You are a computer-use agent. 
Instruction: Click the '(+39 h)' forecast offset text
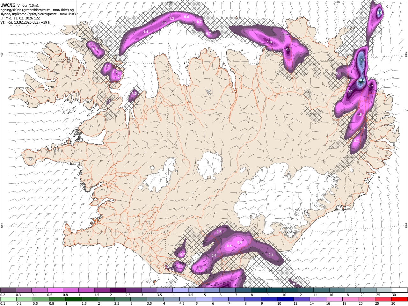[46, 22]
